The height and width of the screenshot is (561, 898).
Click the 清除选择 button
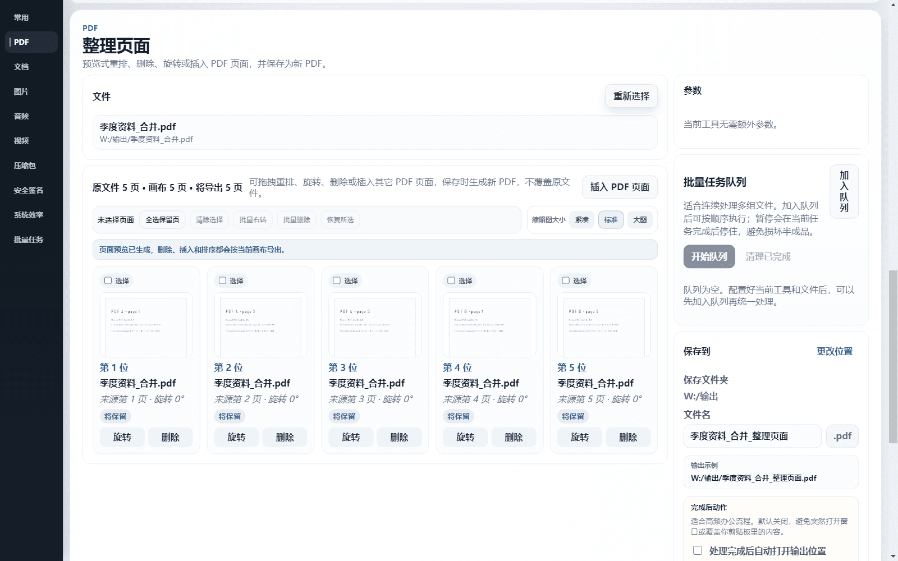[x=209, y=220]
